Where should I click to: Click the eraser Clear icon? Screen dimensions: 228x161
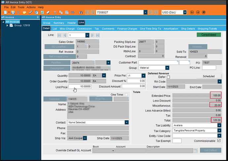click(48, 13)
